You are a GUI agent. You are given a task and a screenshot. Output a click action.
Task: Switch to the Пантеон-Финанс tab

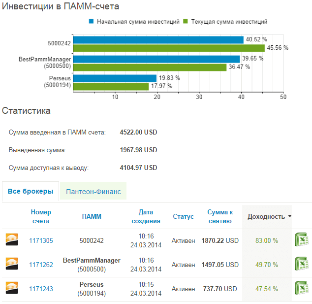coord(94,191)
